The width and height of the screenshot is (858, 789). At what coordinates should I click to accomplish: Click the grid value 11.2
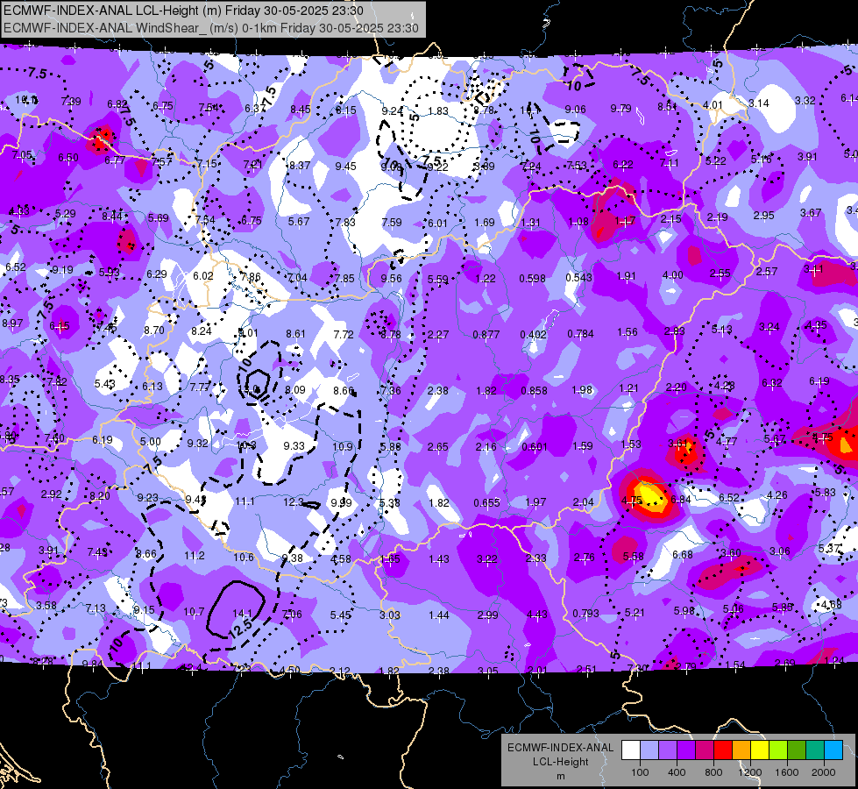[x=195, y=556]
